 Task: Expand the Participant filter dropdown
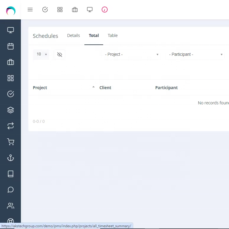tap(195, 55)
